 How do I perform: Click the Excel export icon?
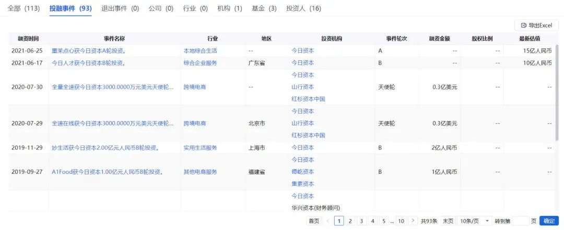(x=523, y=25)
